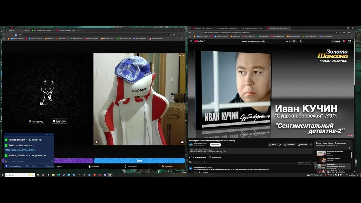Open the YouTube account avatar menu
The width and height of the screenshot is (361, 203).
(349, 41)
